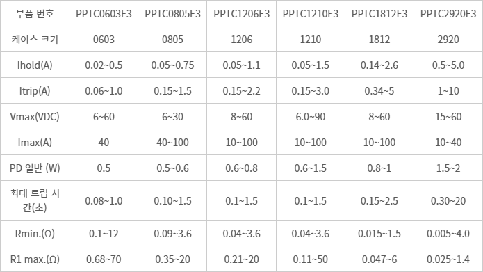Select the 6.0~90 Vmax value cell
The width and height of the screenshot is (483, 272).
coord(311,117)
